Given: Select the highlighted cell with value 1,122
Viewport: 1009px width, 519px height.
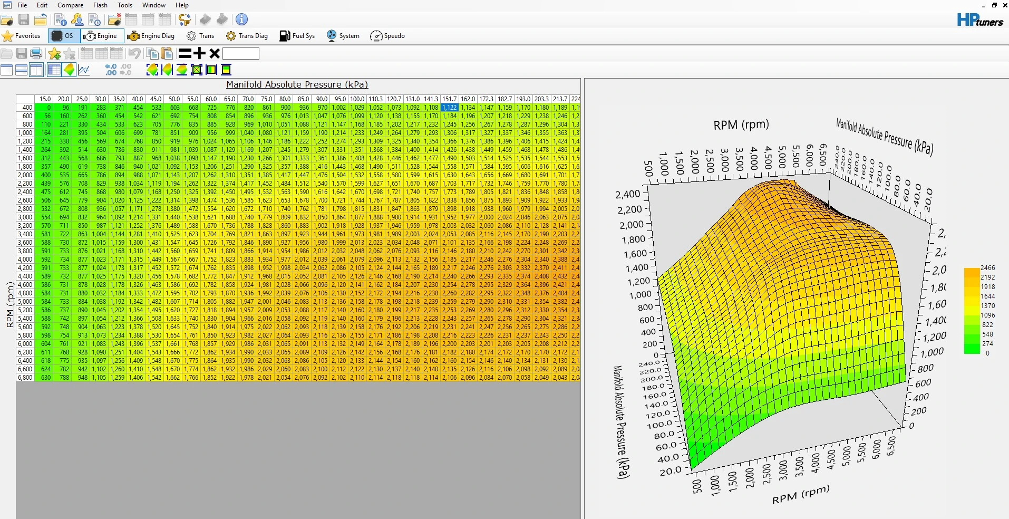Looking at the screenshot, I should coord(449,108).
